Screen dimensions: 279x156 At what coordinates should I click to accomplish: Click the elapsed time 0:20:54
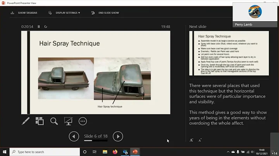(x=27, y=27)
